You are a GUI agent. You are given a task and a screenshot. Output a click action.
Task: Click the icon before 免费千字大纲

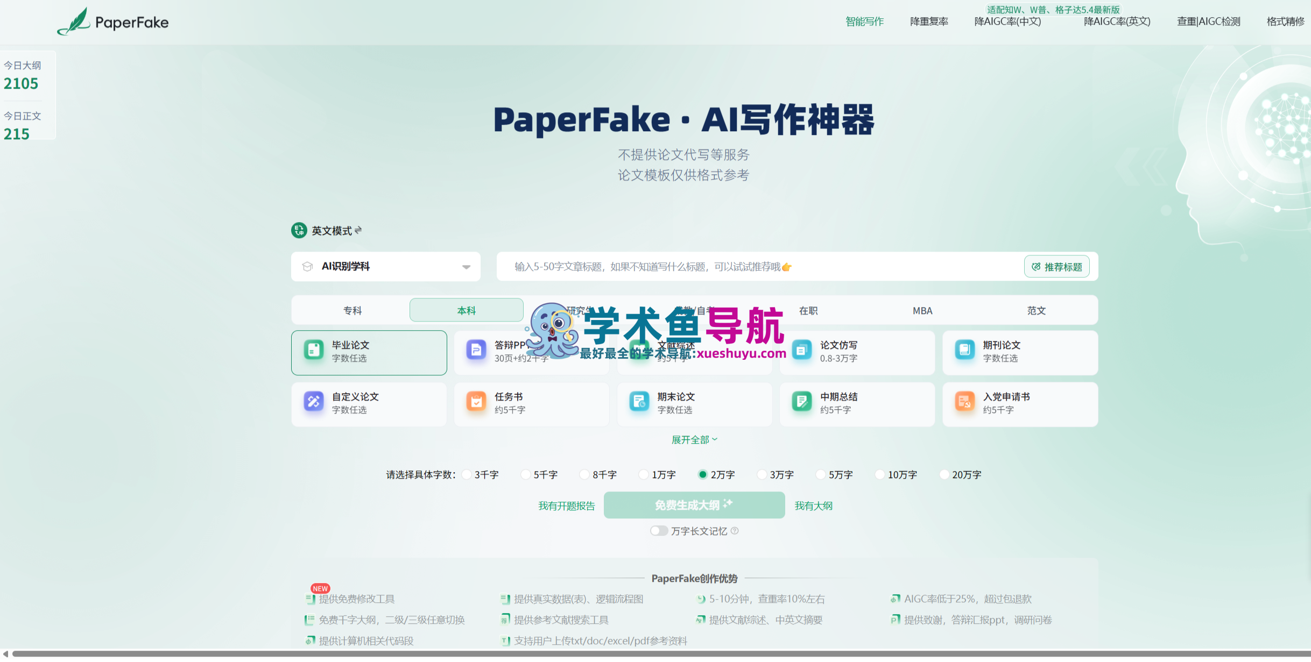(309, 620)
